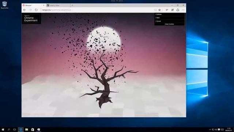
Task: Click the Edge browser taskbar icon
Action: (x=21, y=129)
